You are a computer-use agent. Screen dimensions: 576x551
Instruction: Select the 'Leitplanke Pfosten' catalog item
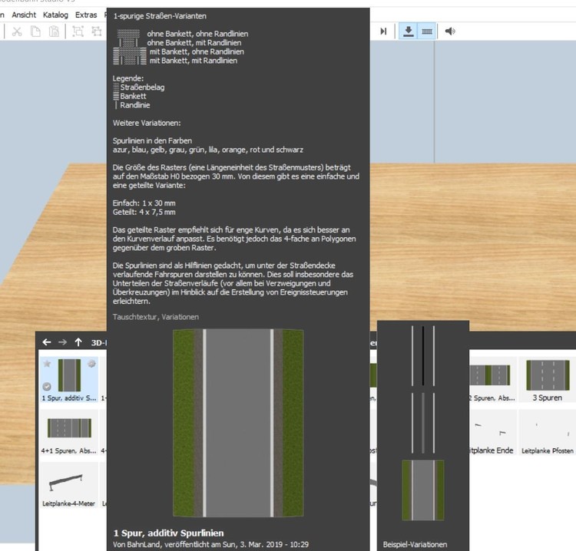coord(545,432)
